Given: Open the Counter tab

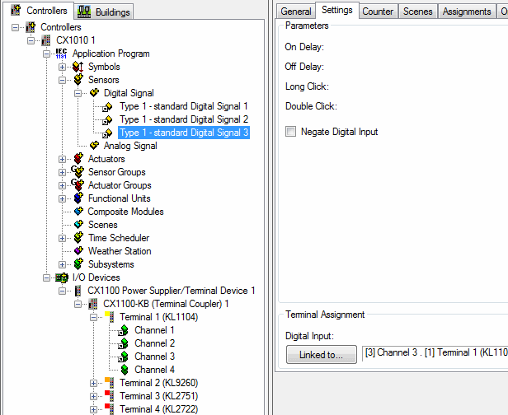Looking at the screenshot, I should click(378, 12).
